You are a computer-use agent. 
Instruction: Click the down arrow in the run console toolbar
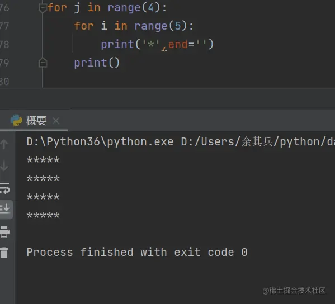(4, 166)
